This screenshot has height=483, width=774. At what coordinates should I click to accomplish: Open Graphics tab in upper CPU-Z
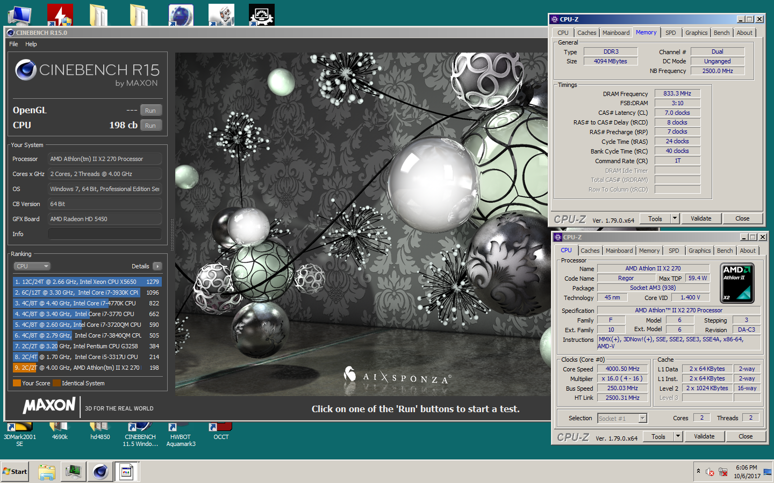(697, 33)
